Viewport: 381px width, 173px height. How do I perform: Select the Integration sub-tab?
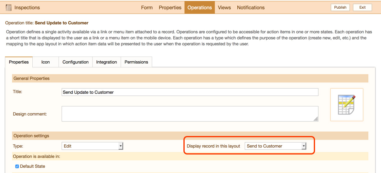click(106, 62)
